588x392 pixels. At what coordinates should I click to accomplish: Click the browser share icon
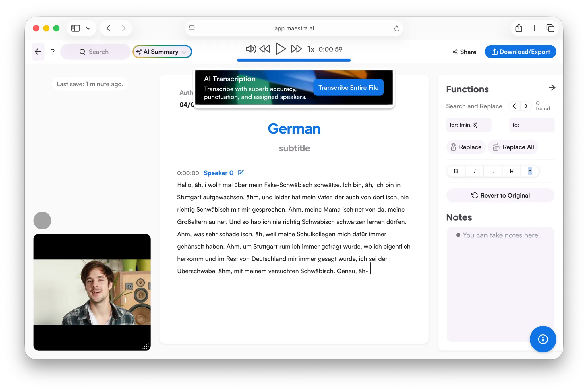519,28
